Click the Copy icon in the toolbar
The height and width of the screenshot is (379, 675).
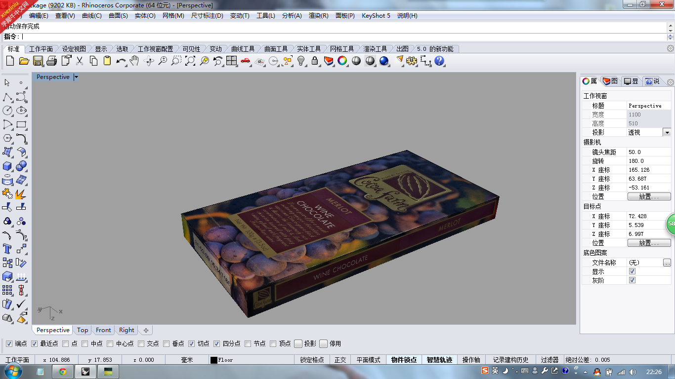pos(93,61)
